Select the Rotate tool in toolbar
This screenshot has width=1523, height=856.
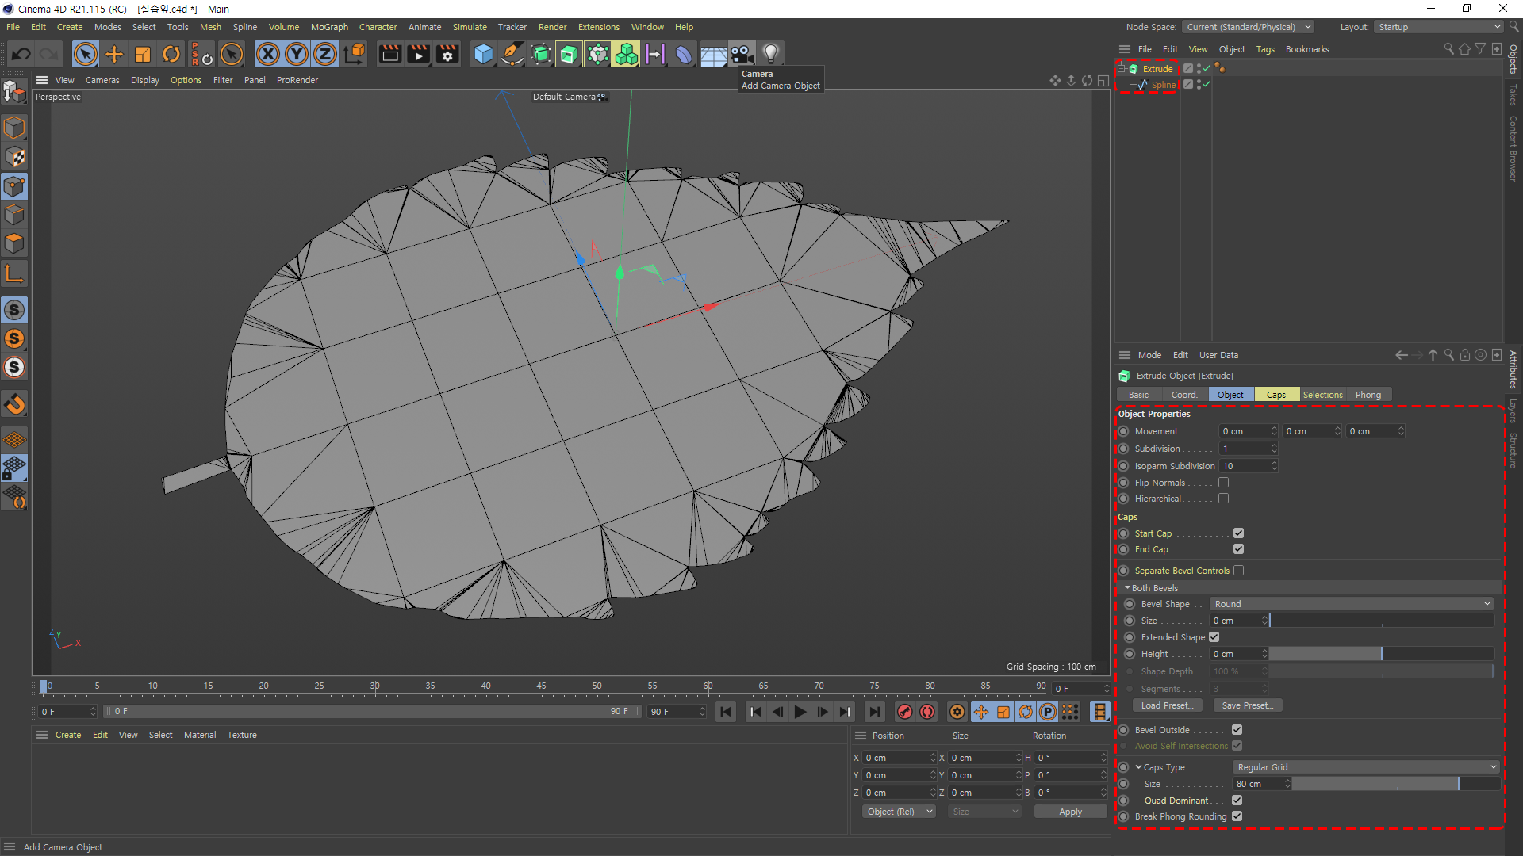pyautogui.click(x=171, y=54)
